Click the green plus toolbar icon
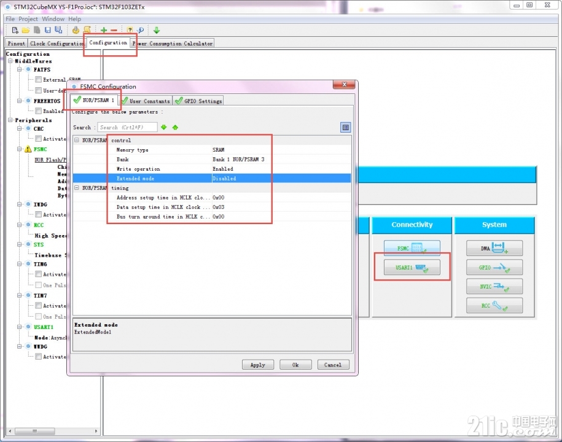 coord(104,31)
